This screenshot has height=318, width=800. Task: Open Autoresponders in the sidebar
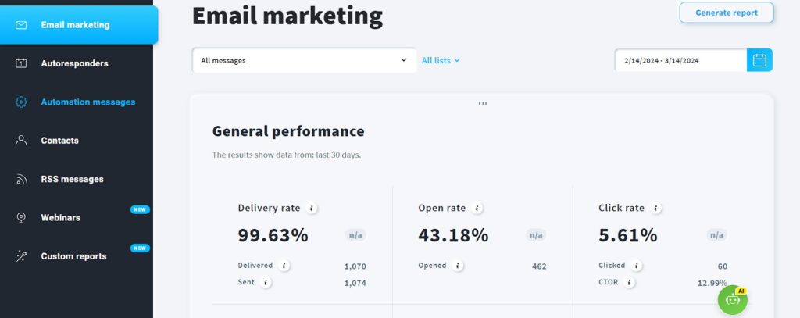74,63
